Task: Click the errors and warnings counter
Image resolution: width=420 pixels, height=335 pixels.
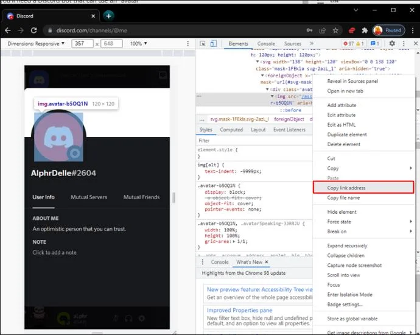Action: pos(354,43)
